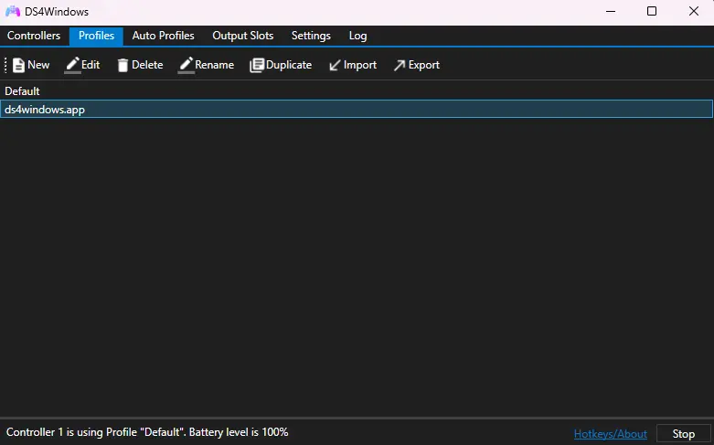Delete the selected profile

tap(140, 65)
